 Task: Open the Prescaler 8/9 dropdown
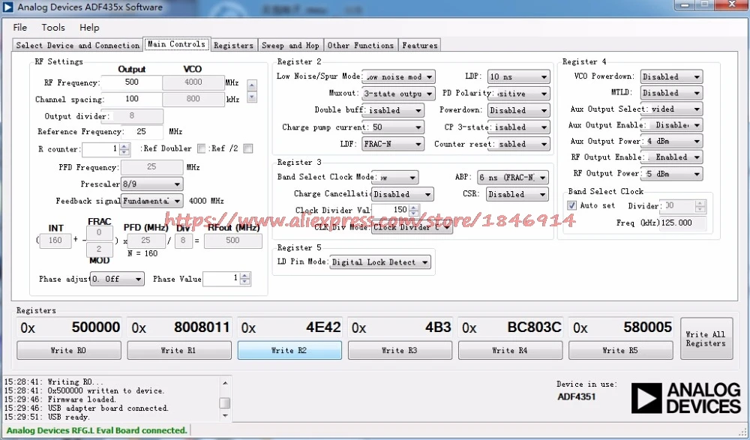[152, 184]
